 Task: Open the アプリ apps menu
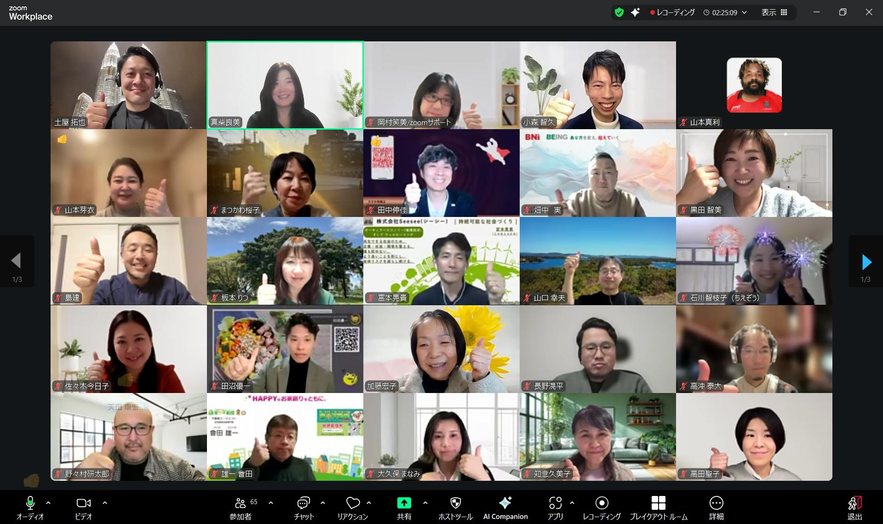(555, 503)
